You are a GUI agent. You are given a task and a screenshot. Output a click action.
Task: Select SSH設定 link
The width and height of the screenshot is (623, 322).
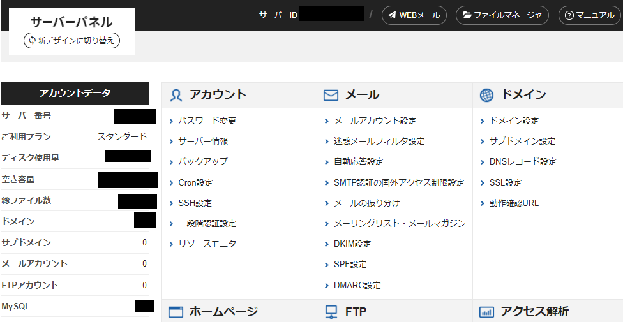[195, 203]
